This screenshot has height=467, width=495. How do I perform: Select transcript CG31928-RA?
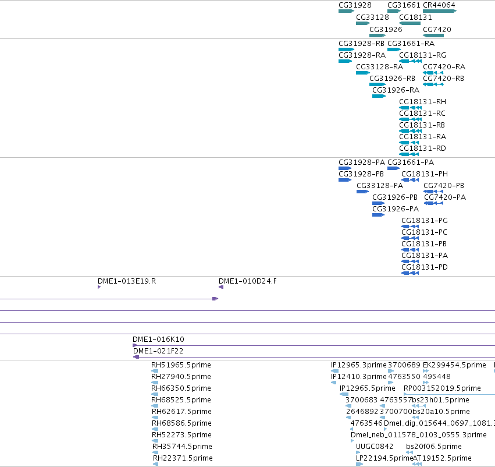[x=362, y=55]
